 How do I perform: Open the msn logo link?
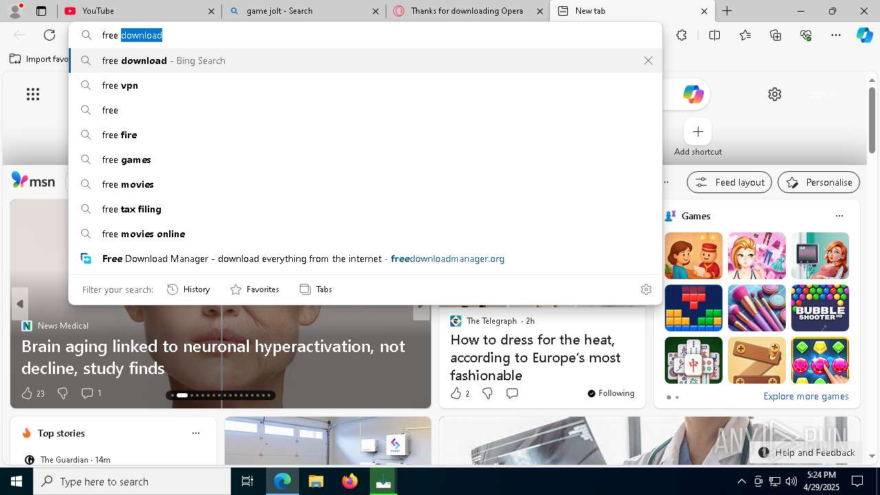(x=33, y=181)
